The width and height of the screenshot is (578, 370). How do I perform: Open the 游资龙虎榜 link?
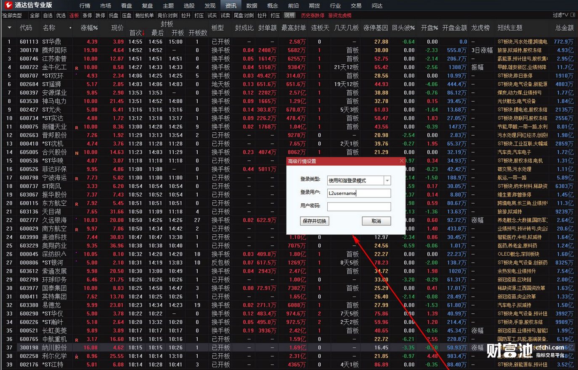pos(339,16)
